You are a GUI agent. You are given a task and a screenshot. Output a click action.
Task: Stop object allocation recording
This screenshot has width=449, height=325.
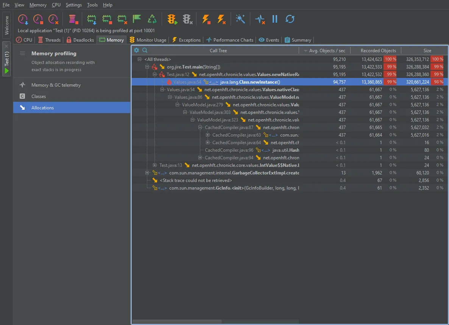[x=107, y=19]
